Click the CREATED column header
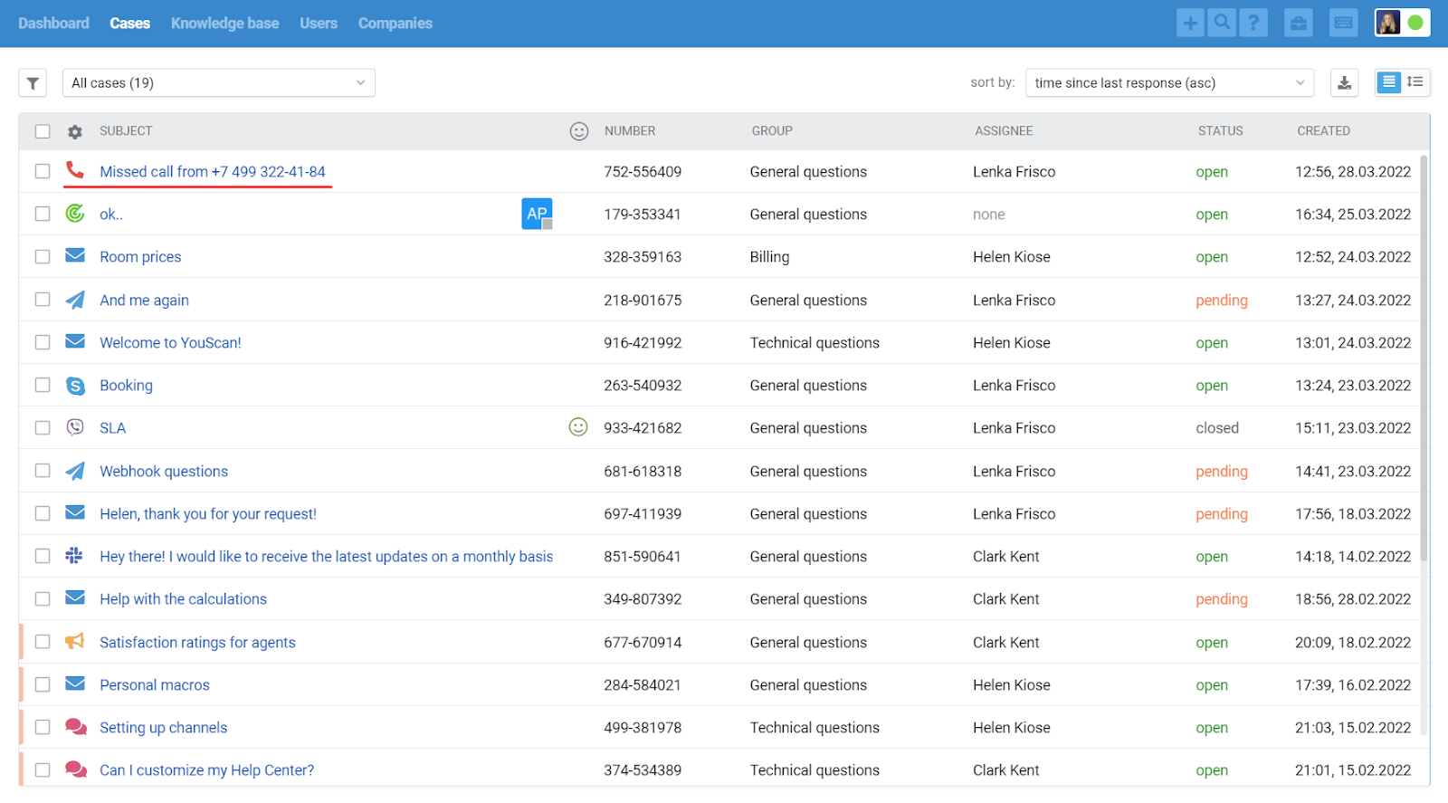Image resolution: width=1448 pixels, height=803 pixels. pyautogui.click(x=1323, y=131)
